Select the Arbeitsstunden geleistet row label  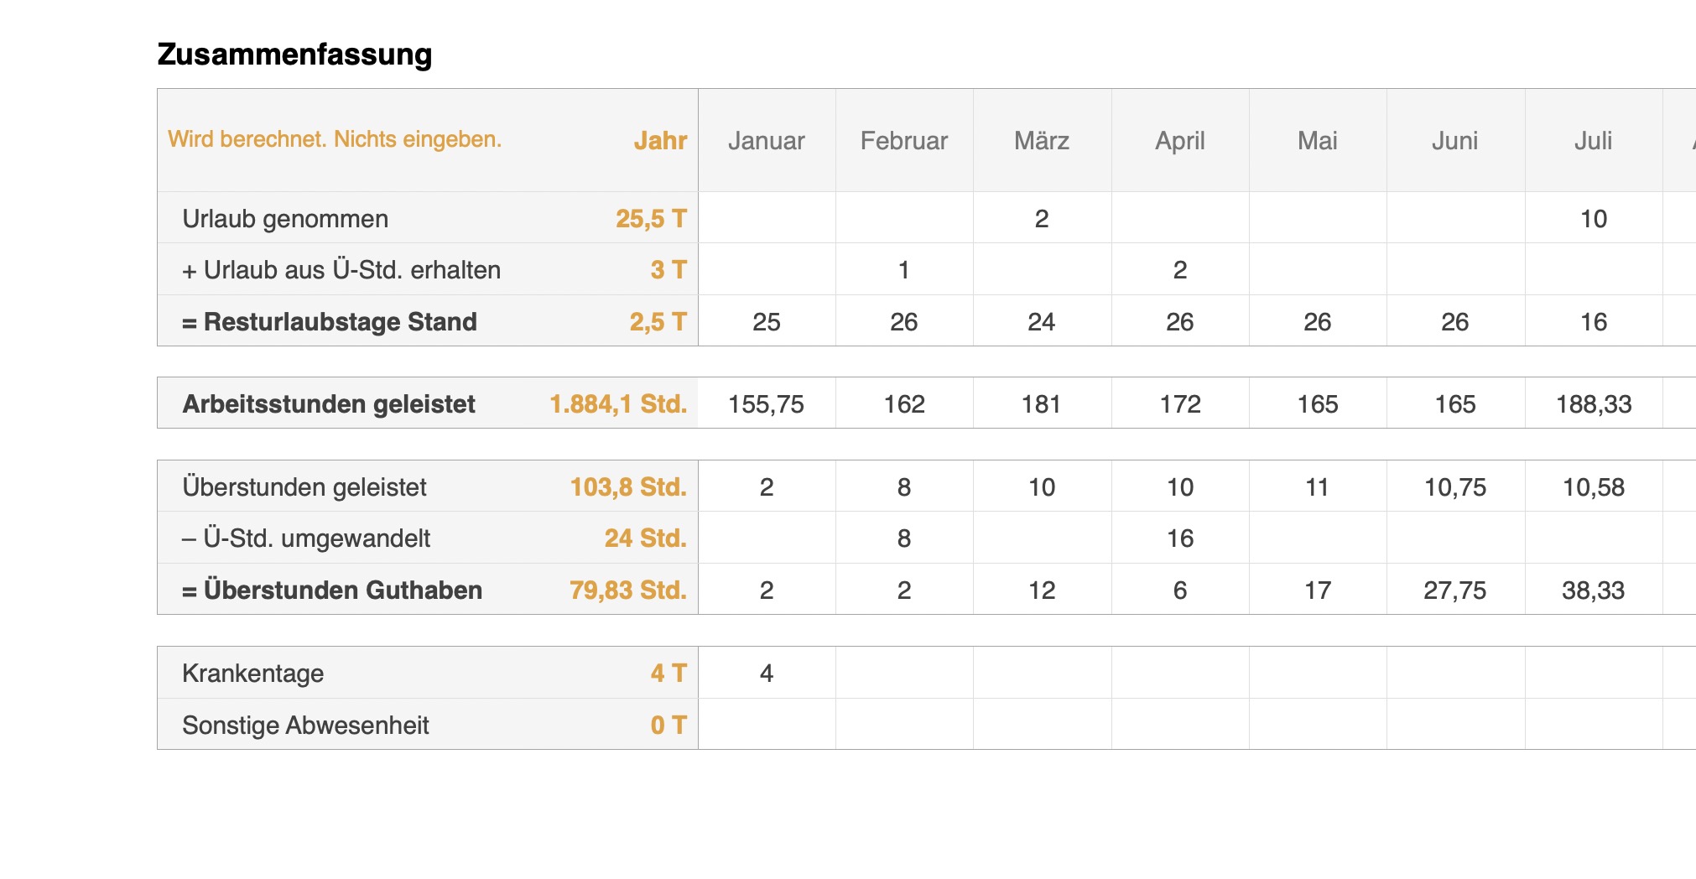(x=329, y=404)
